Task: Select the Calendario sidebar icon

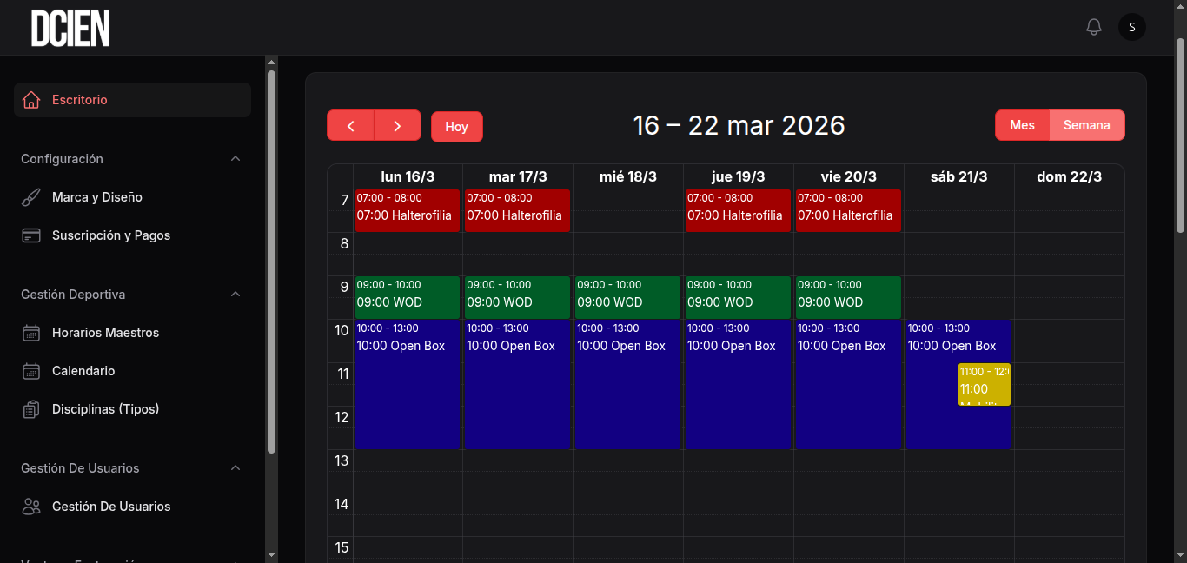Action: point(31,371)
